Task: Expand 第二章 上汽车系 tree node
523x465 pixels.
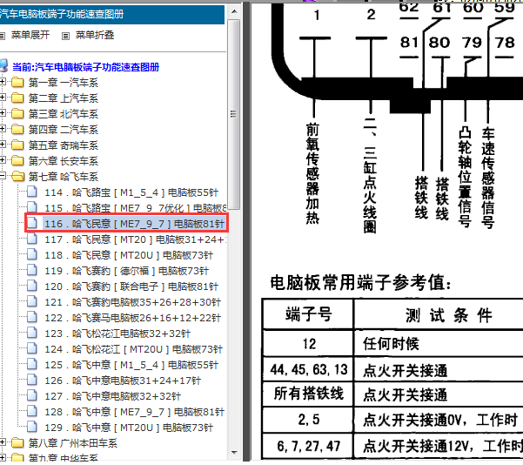Action: coord(3,98)
